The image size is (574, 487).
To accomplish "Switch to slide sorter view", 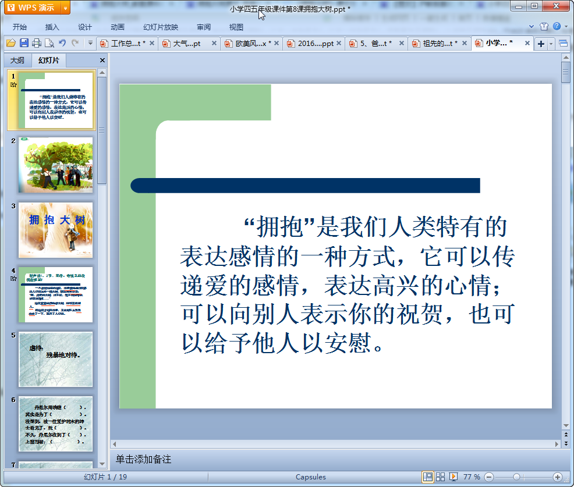I will (440, 477).
